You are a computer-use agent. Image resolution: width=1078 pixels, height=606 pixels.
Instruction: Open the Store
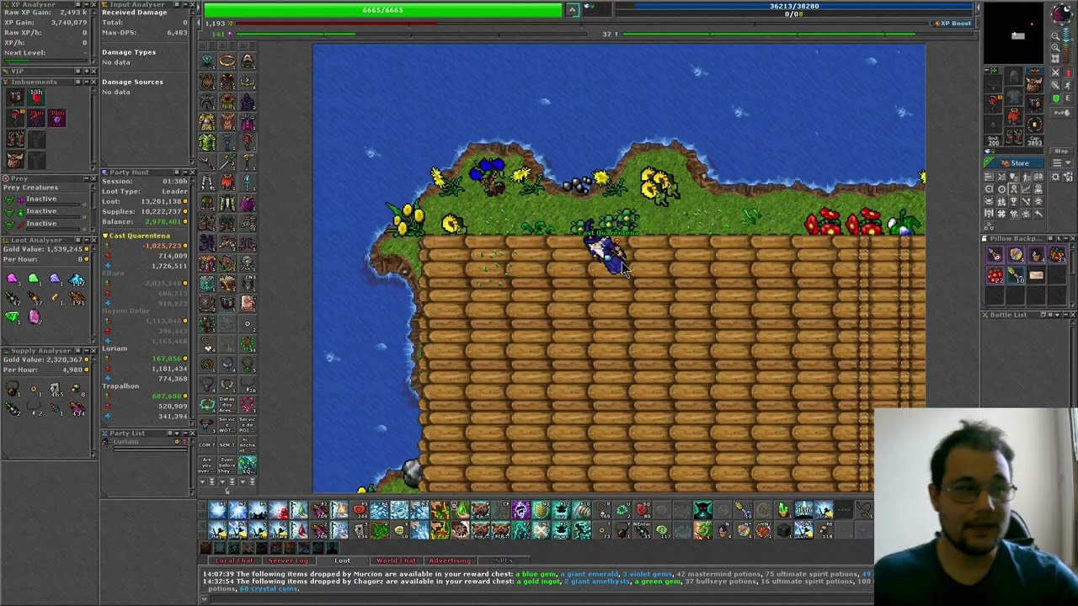point(1019,163)
